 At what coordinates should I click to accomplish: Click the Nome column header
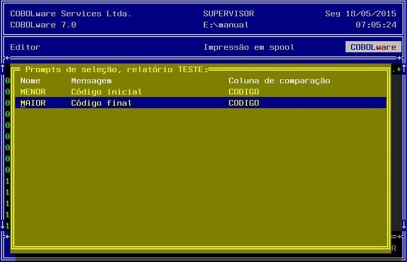(30, 81)
